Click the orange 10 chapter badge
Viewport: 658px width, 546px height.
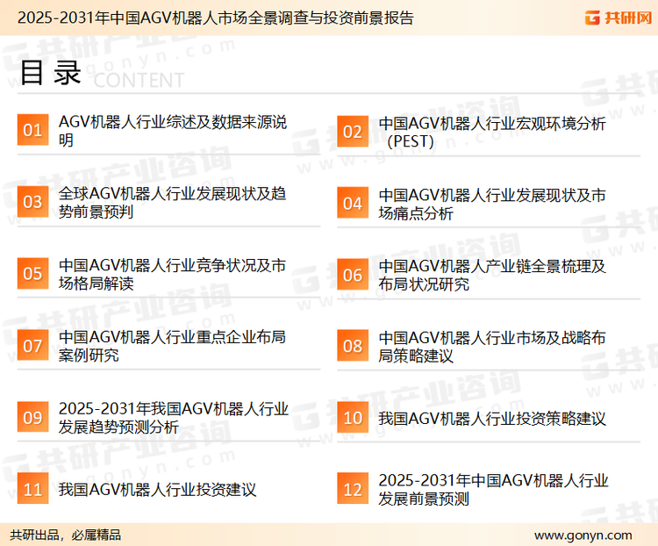pos(353,418)
